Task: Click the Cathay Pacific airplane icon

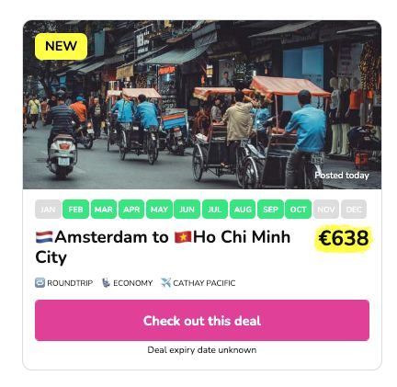Action: click(x=165, y=282)
